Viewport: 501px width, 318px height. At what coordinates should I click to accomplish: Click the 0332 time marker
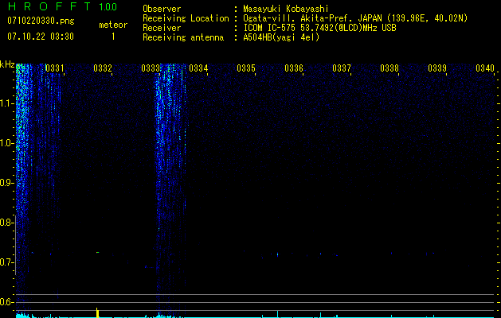[x=103, y=68]
